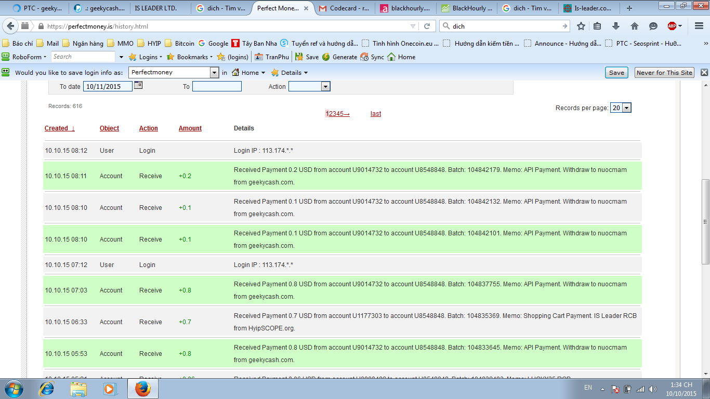Open the Ngân hàng bookmarks folder
Image resolution: width=710 pixels, height=399 pixels.
coord(83,44)
